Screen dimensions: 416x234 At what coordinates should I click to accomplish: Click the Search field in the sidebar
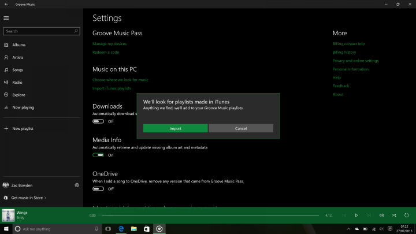[x=42, y=31]
